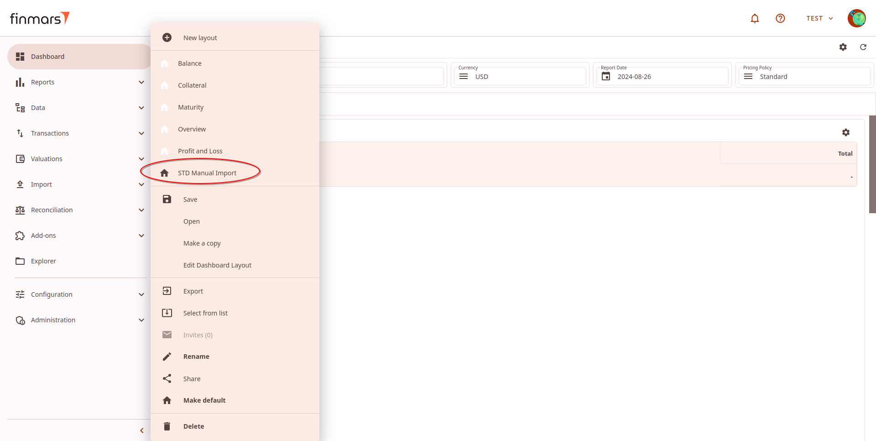Expand the Valuations section chevron
The width and height of the screenshot is (876, 441).
(x=141, y=159)
